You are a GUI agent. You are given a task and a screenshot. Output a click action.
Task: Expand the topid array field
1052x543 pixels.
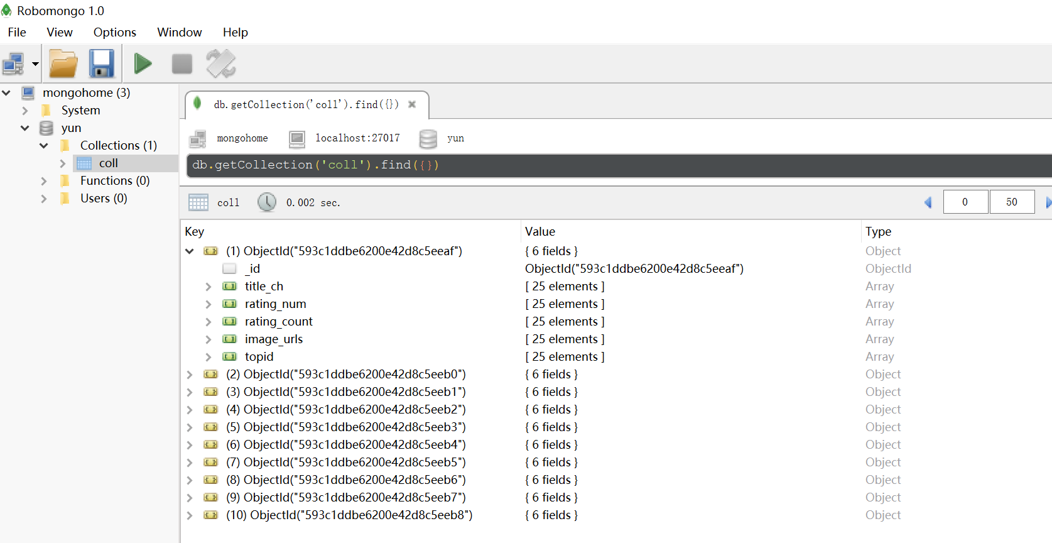coord(209,356)
